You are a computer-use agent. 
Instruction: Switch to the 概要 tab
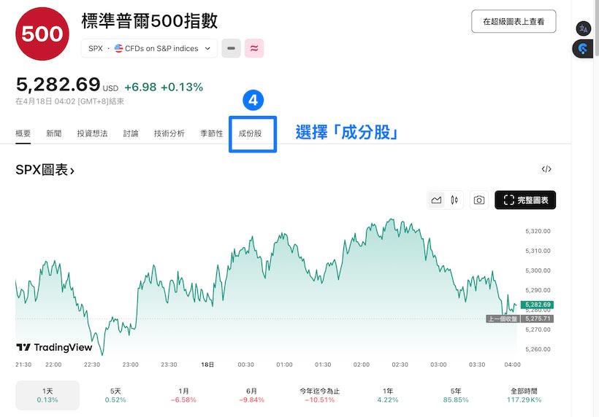pyautogui.click(x=23, y=133)
